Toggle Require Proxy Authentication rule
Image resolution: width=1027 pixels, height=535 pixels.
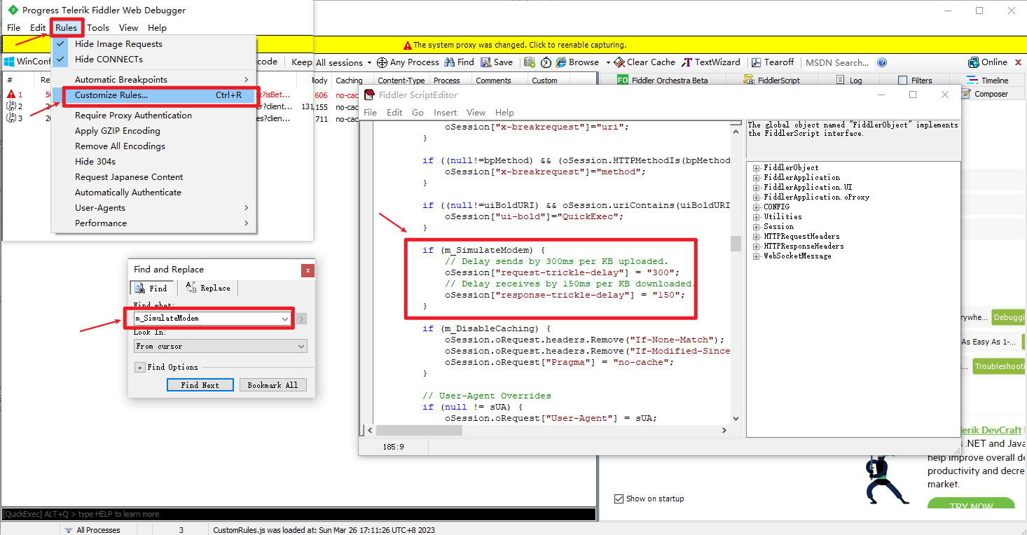(x=133, y=115)
